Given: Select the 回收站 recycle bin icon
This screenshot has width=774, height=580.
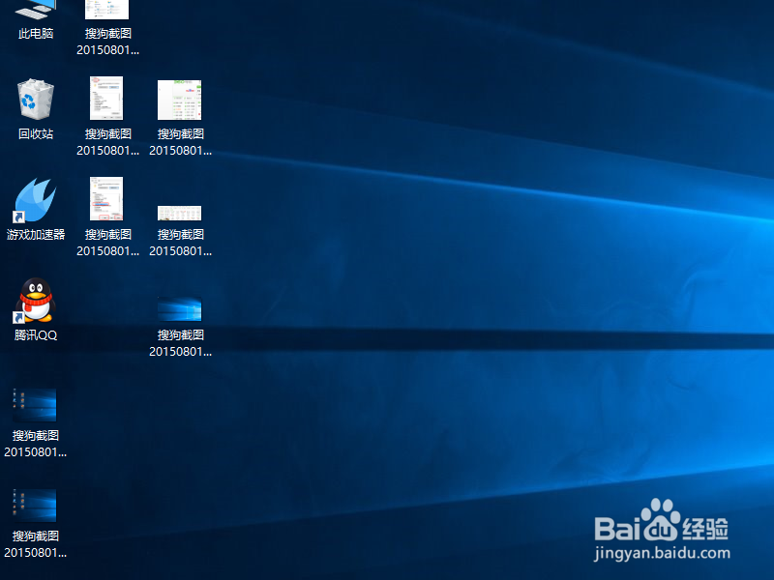Looking at the screenshot, I should coord(36,109).
